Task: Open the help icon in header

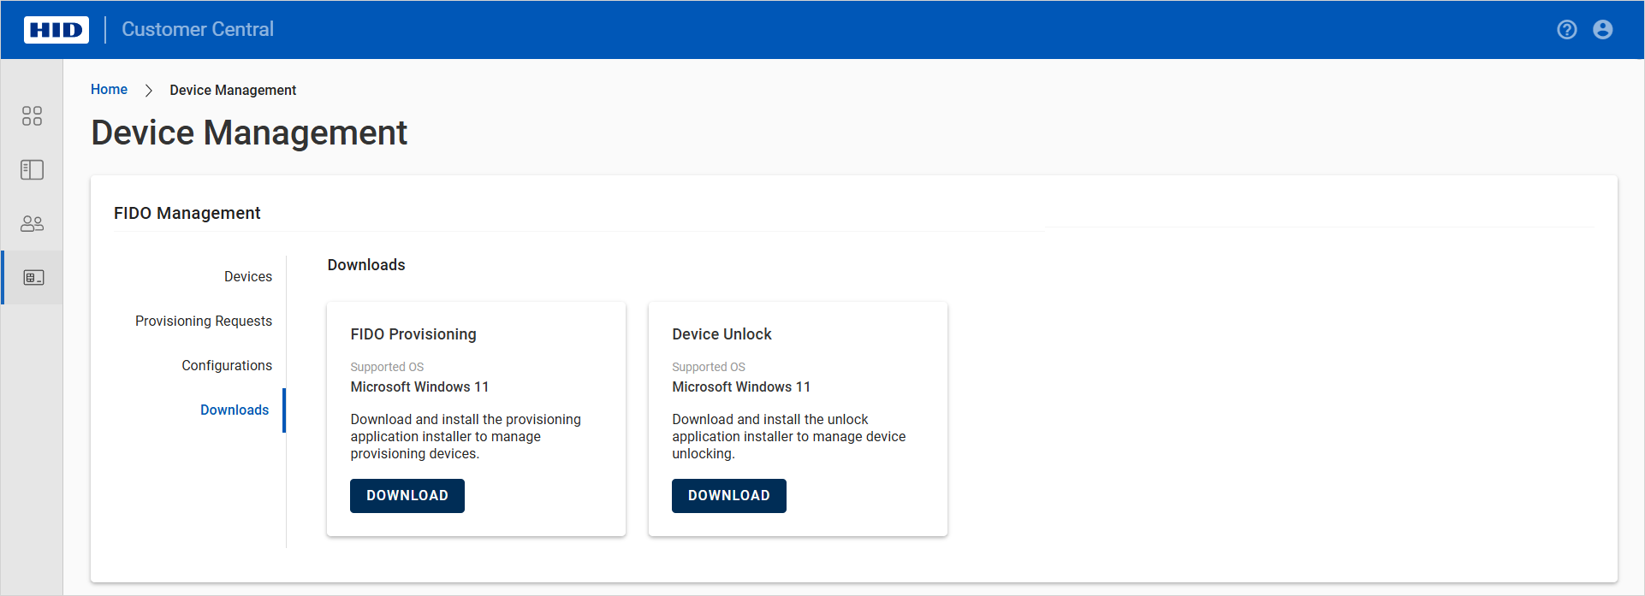Action: (1566, 30)
